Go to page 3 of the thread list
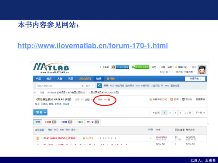Image resolution: width=218 pixels, height=163 pixels. [175, 113]
